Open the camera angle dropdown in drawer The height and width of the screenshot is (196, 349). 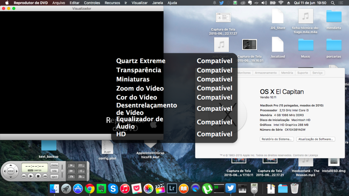[x=81, y=176]
